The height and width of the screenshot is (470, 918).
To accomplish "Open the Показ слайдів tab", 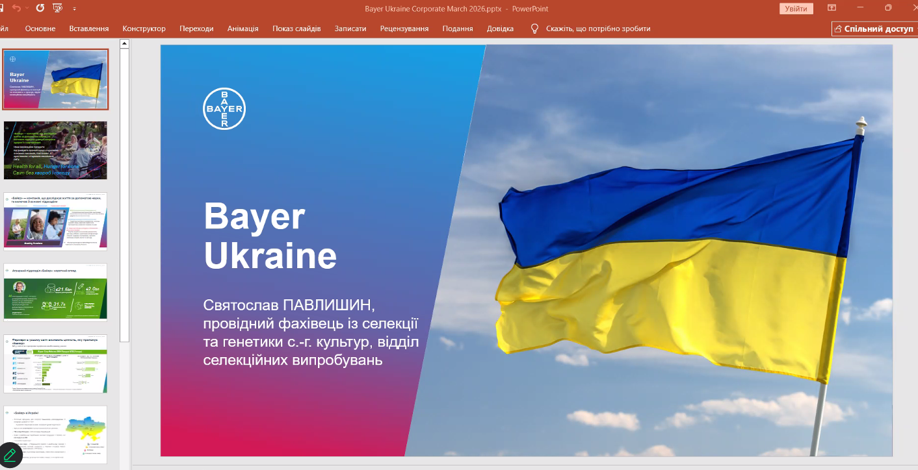I will coord(296,29).
